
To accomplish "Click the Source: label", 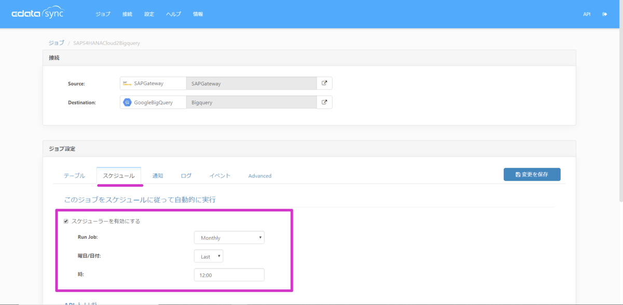I will [x=76, y=84].
